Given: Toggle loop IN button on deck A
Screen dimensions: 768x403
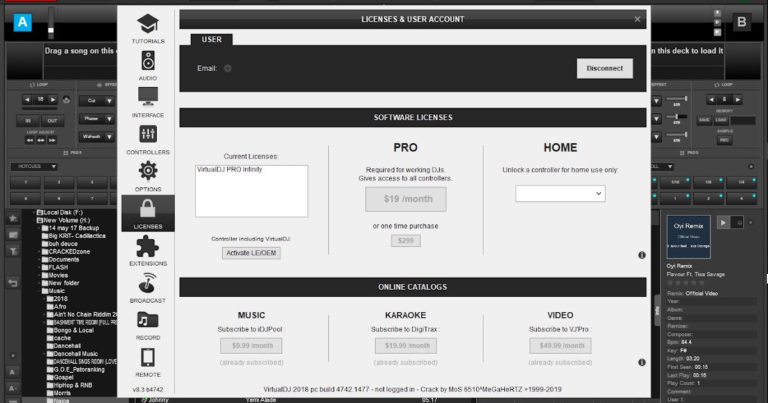Looking at the screenshot, I should 28,121.
